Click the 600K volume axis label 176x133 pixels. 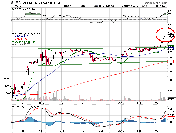click(x=7, y=79)
